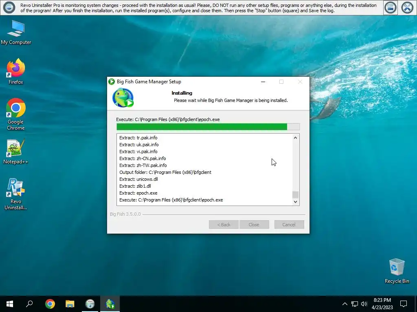The width and height of the screenshot is (417, 312).
Task: Show hidden system tray icons
Action: (345, 304)
